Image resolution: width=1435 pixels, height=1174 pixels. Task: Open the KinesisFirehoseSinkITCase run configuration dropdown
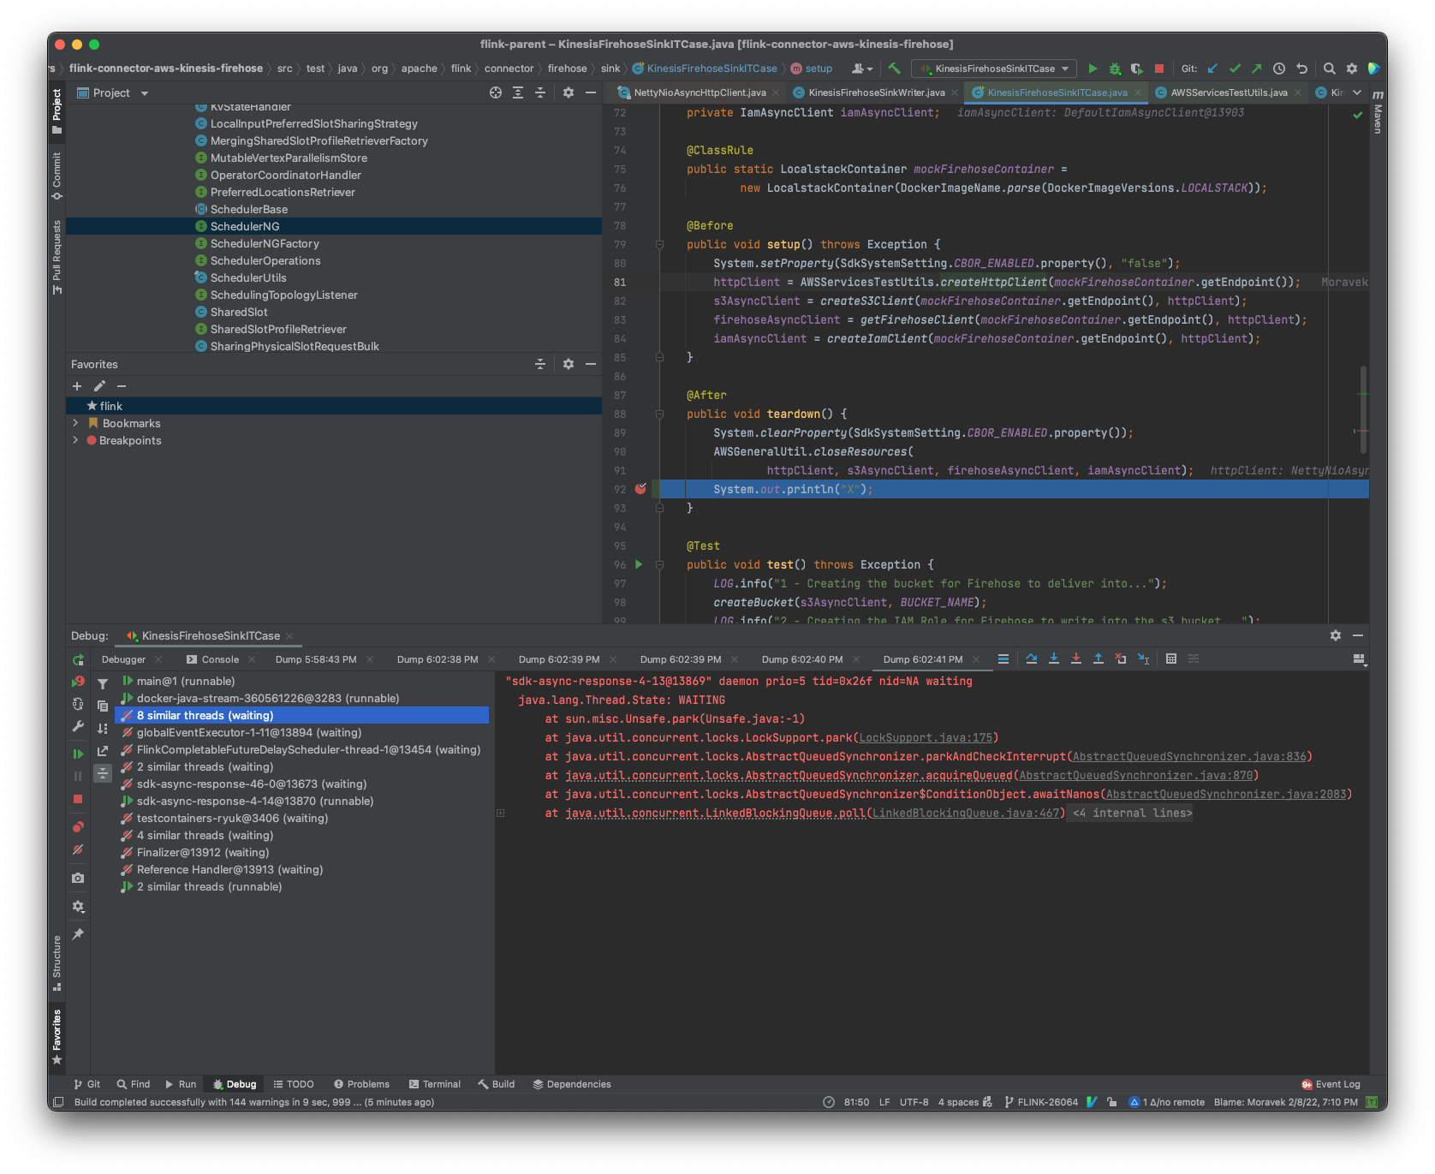tap(994, 69)
